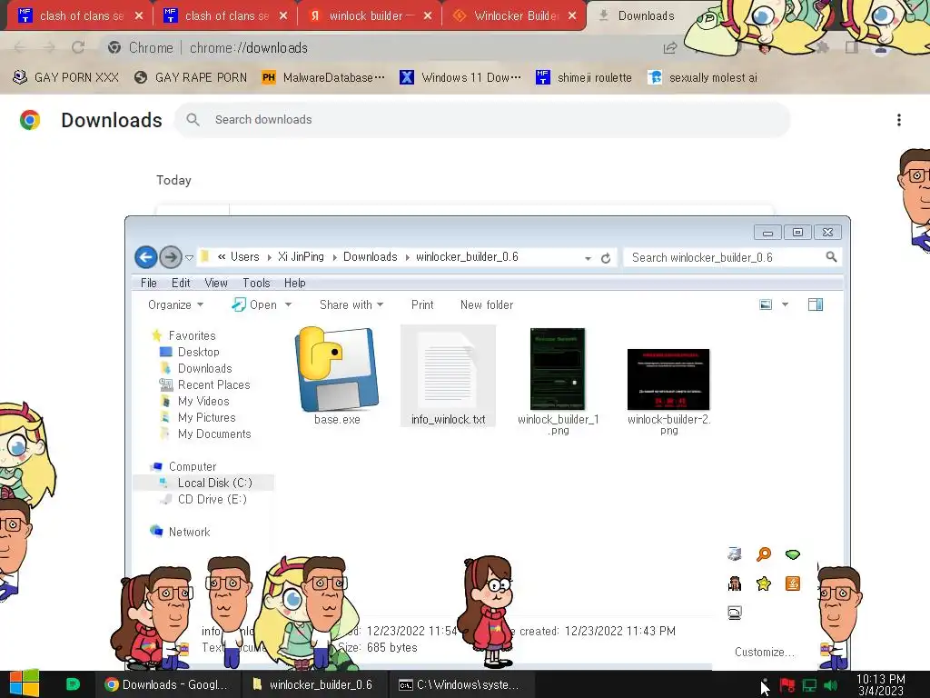This screenshot has height=698, width=930.
Task: Switch to C:\Windows\syste... taskbar window
Action: point(462,684)
